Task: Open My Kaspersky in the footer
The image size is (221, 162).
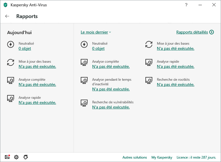Action: [162, 157]
